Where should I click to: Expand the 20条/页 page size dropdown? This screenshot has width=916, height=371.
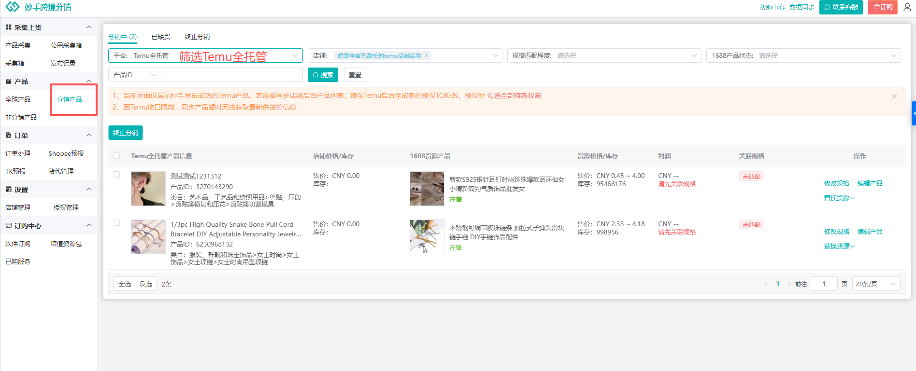(x=876, y=284)
